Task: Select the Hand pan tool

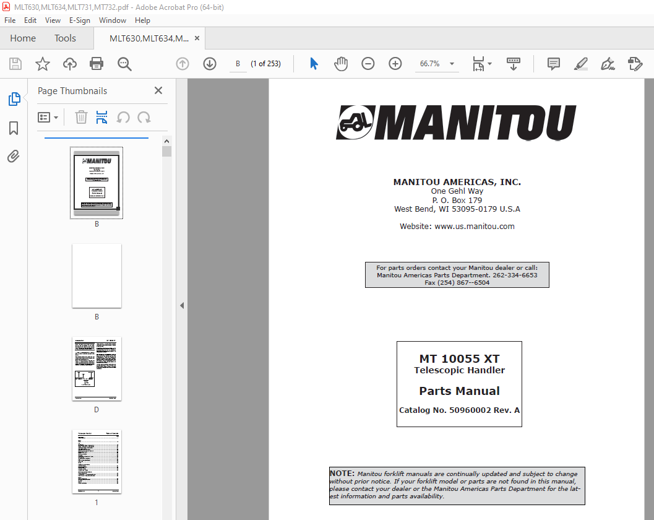Action: point(341,64)
